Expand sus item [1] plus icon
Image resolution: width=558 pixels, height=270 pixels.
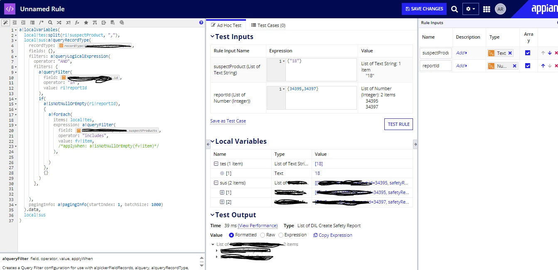click(x=222, y=192)
